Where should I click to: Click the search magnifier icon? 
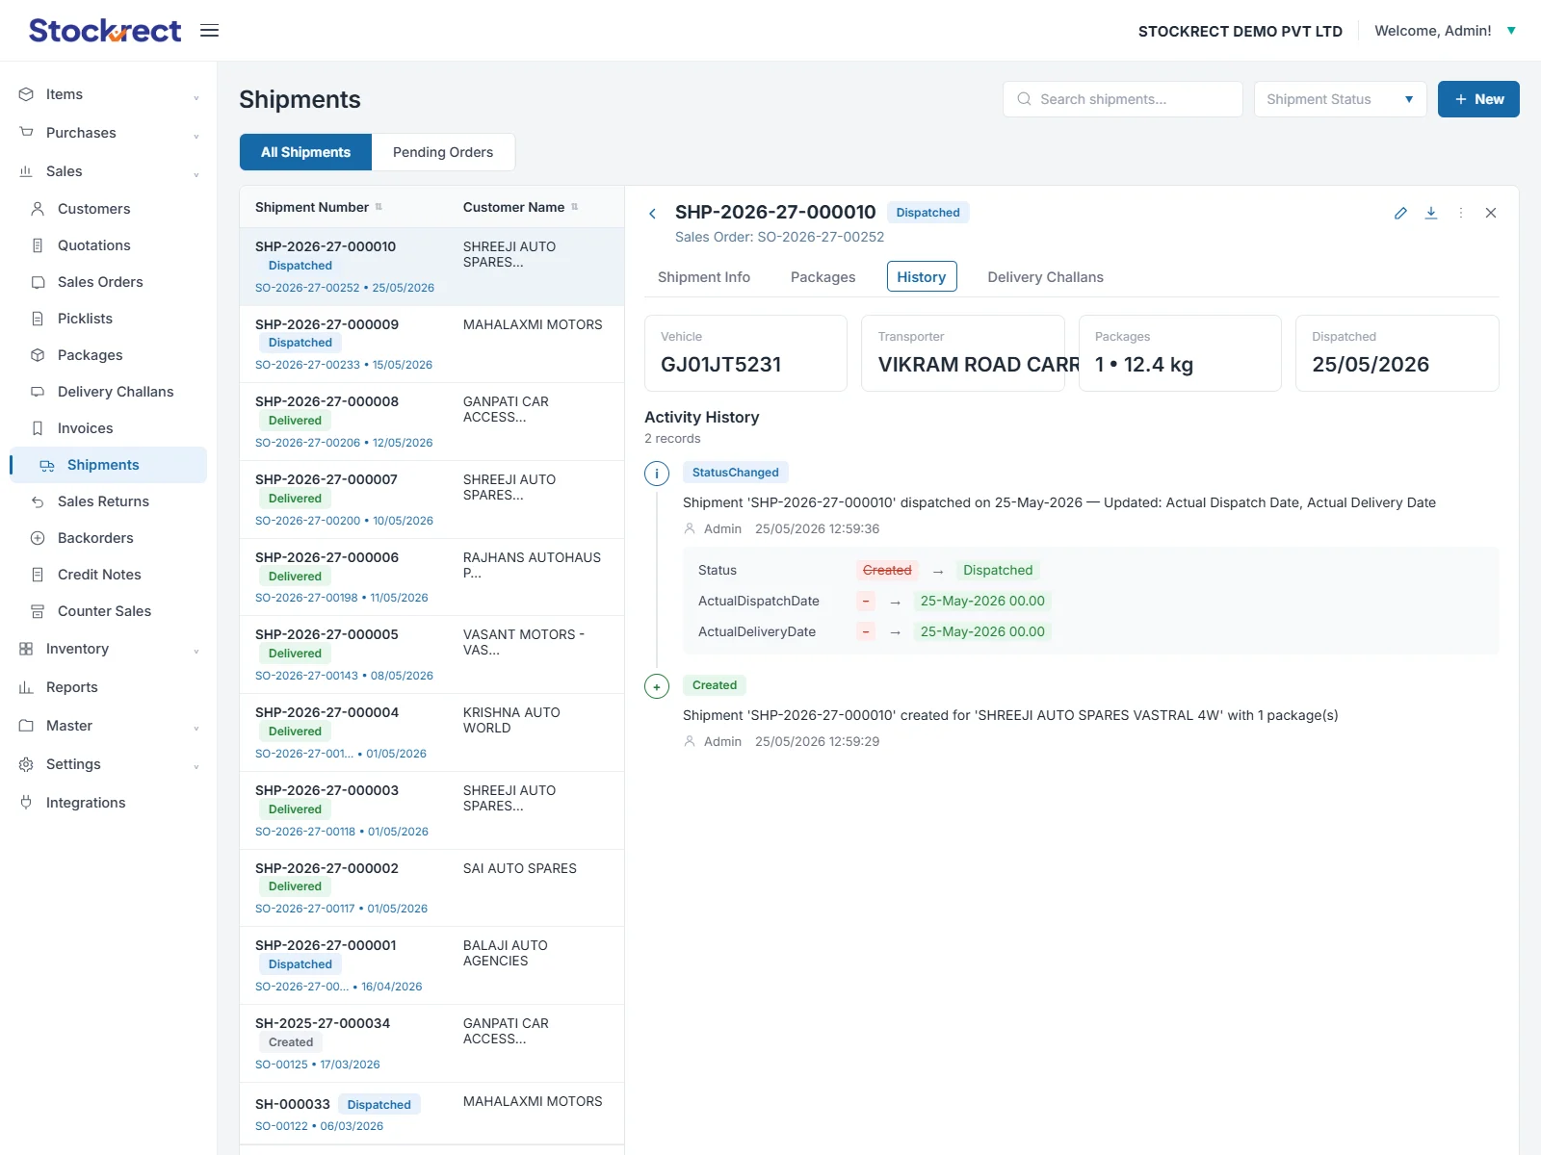pyautogui.click(x=1024, y=99)
